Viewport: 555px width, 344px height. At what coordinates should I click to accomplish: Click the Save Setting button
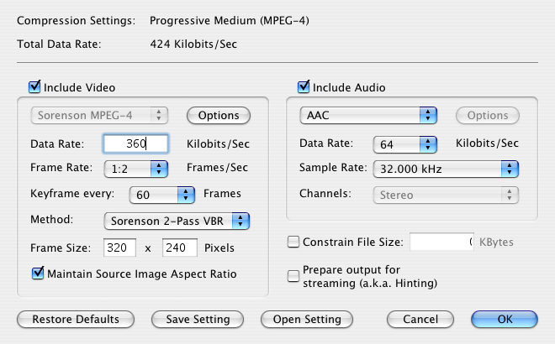pos(197,319)
